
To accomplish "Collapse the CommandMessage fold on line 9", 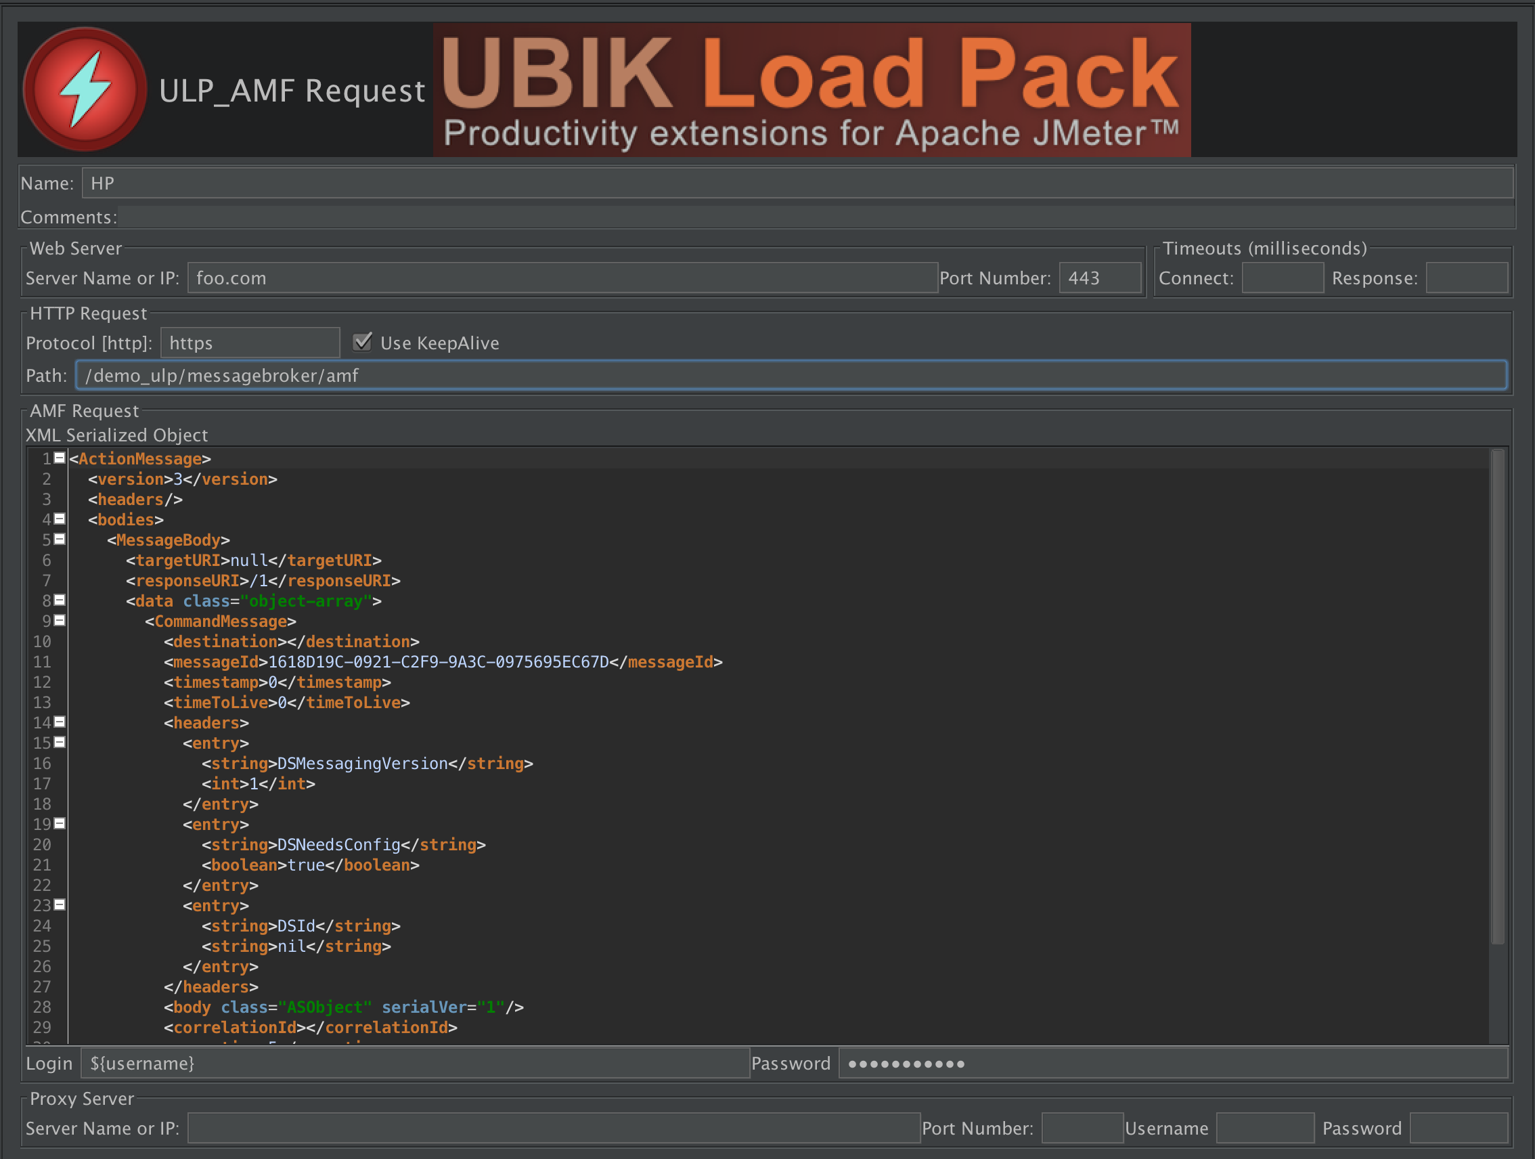I will [x=60, y=620].
